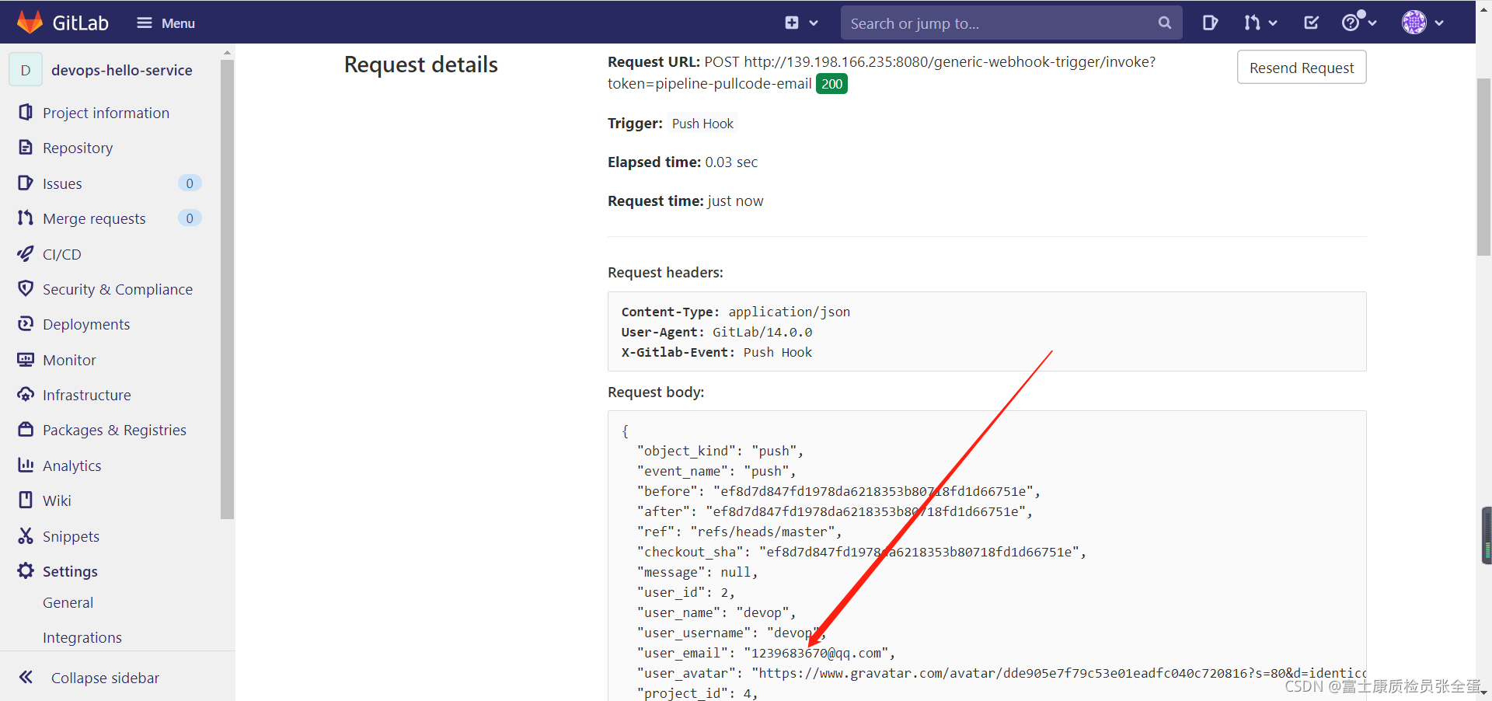Open Infrastructure in the sidebar
The image size is (1492, 701).
click(x=87, y=395)
